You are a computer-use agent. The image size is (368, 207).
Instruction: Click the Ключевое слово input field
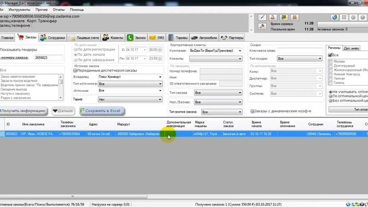tap(300, 51)
